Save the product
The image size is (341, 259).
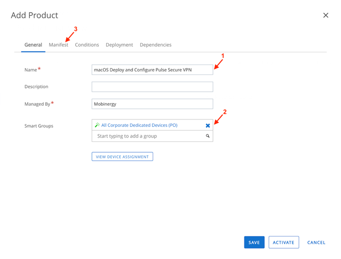(254, 243)
